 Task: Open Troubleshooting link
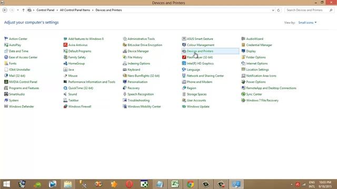(x=138, y=100)
